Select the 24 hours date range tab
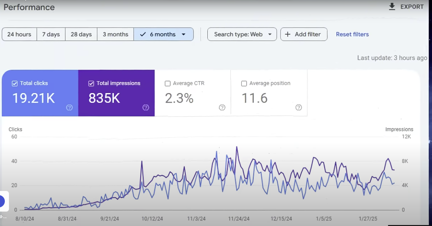The height and width of the screenshot is (226, 432). [x=19, y=34]
